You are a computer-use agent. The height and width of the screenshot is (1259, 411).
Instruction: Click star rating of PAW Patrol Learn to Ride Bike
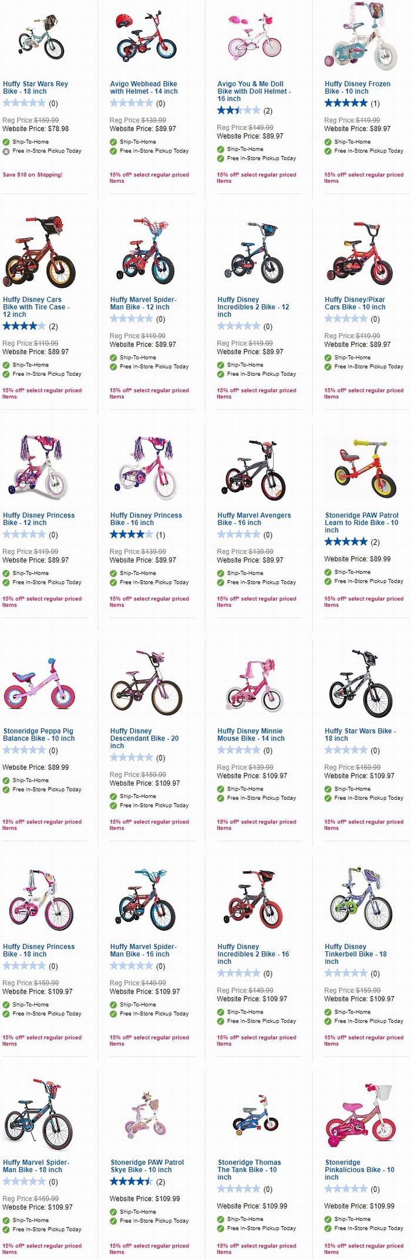(x=346, y=541)
